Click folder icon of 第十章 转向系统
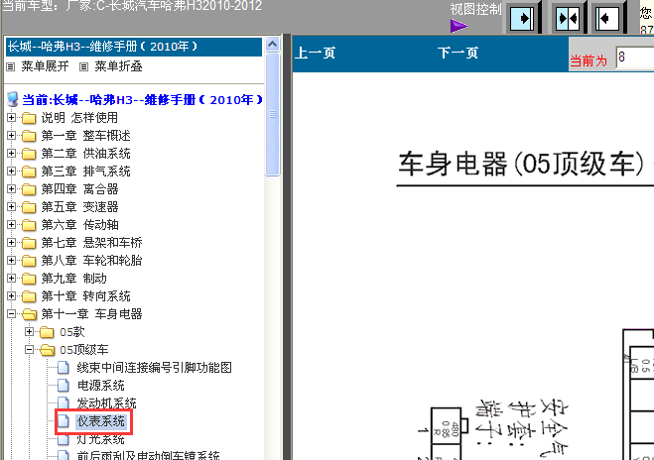The width and height of the screenshot is (654, 460). click(x=29, y=296)
